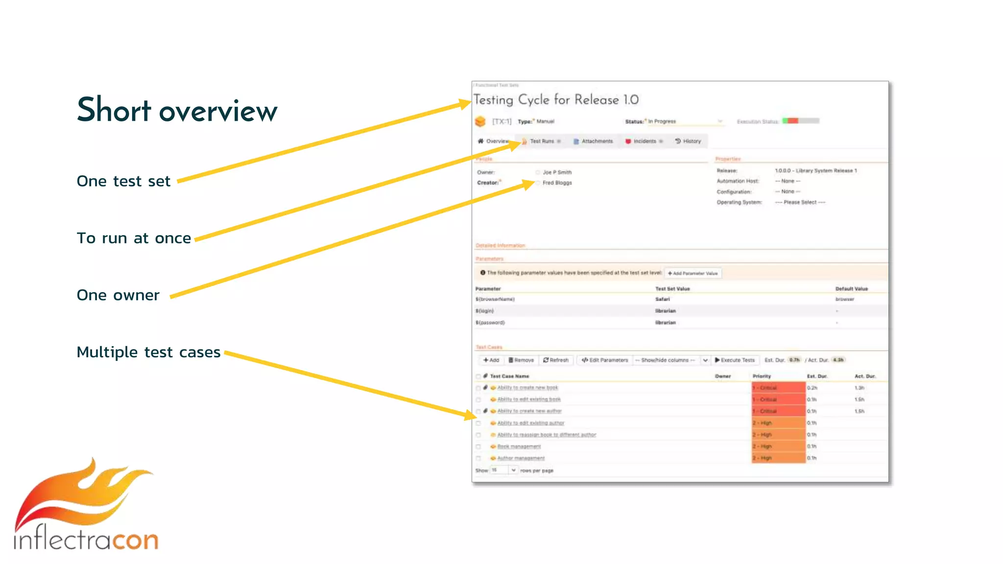Click the paperclip icon on Ability to create new book
The image size is (1003, 564).
(485, 387)
